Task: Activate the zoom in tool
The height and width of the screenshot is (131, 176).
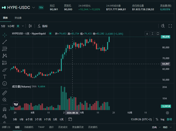Action: (x=4, y=100)
